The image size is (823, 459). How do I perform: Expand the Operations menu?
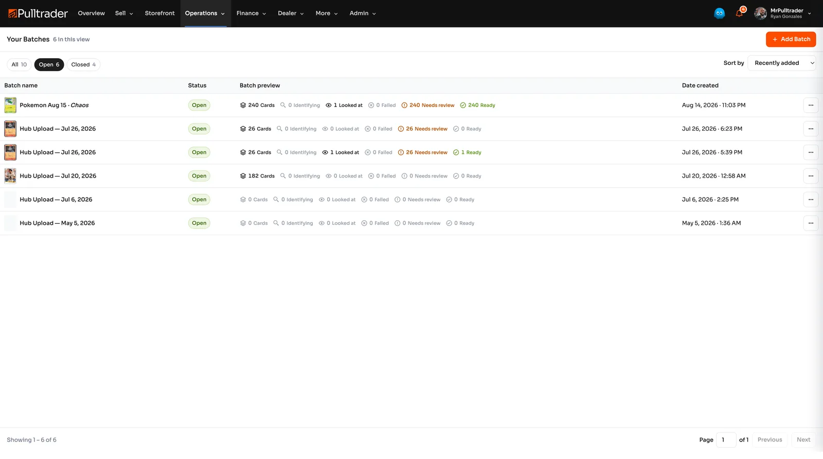tap(205, 13)
